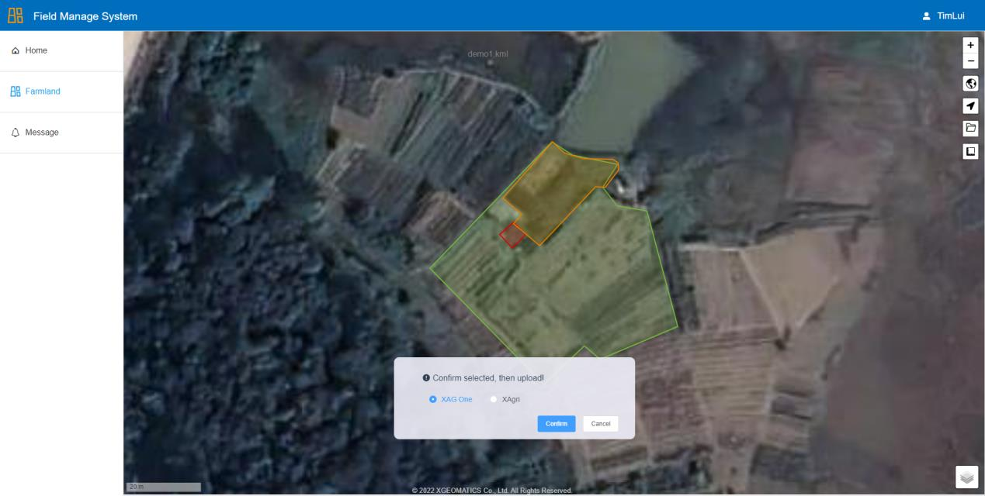Click the globe icon on map toolbar

[x=970, y=84]
